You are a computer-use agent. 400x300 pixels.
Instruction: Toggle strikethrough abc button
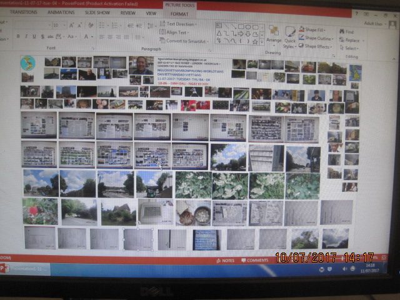(50, 37)
